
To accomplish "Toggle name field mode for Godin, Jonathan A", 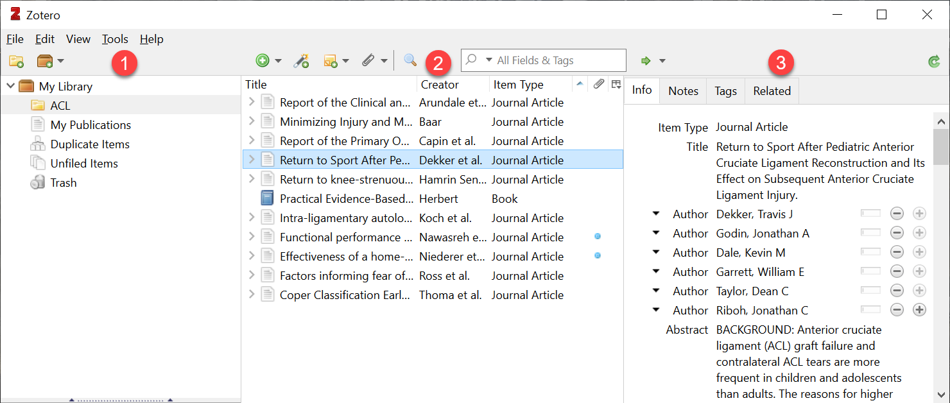I will [871, 234].
